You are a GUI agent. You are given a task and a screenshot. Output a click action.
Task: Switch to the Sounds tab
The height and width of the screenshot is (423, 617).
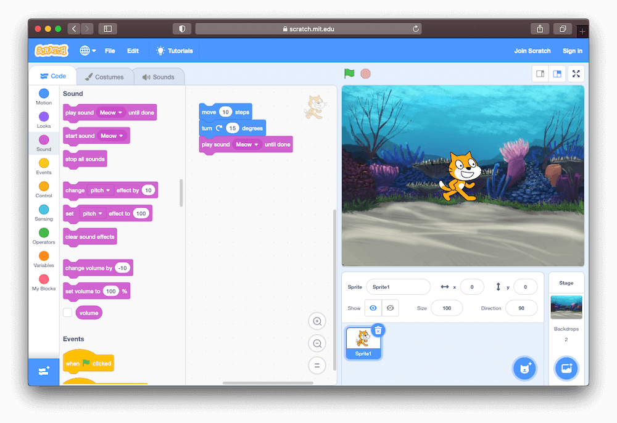pos(159,77)
